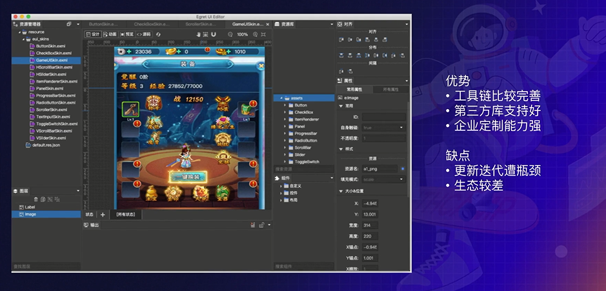Expand the Button assets folder
This screenshot has width=606, height=291.
pyautogui.click(x=285, y=105)
